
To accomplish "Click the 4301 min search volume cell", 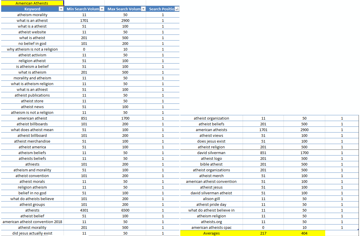I will click(x=84, y=210).
